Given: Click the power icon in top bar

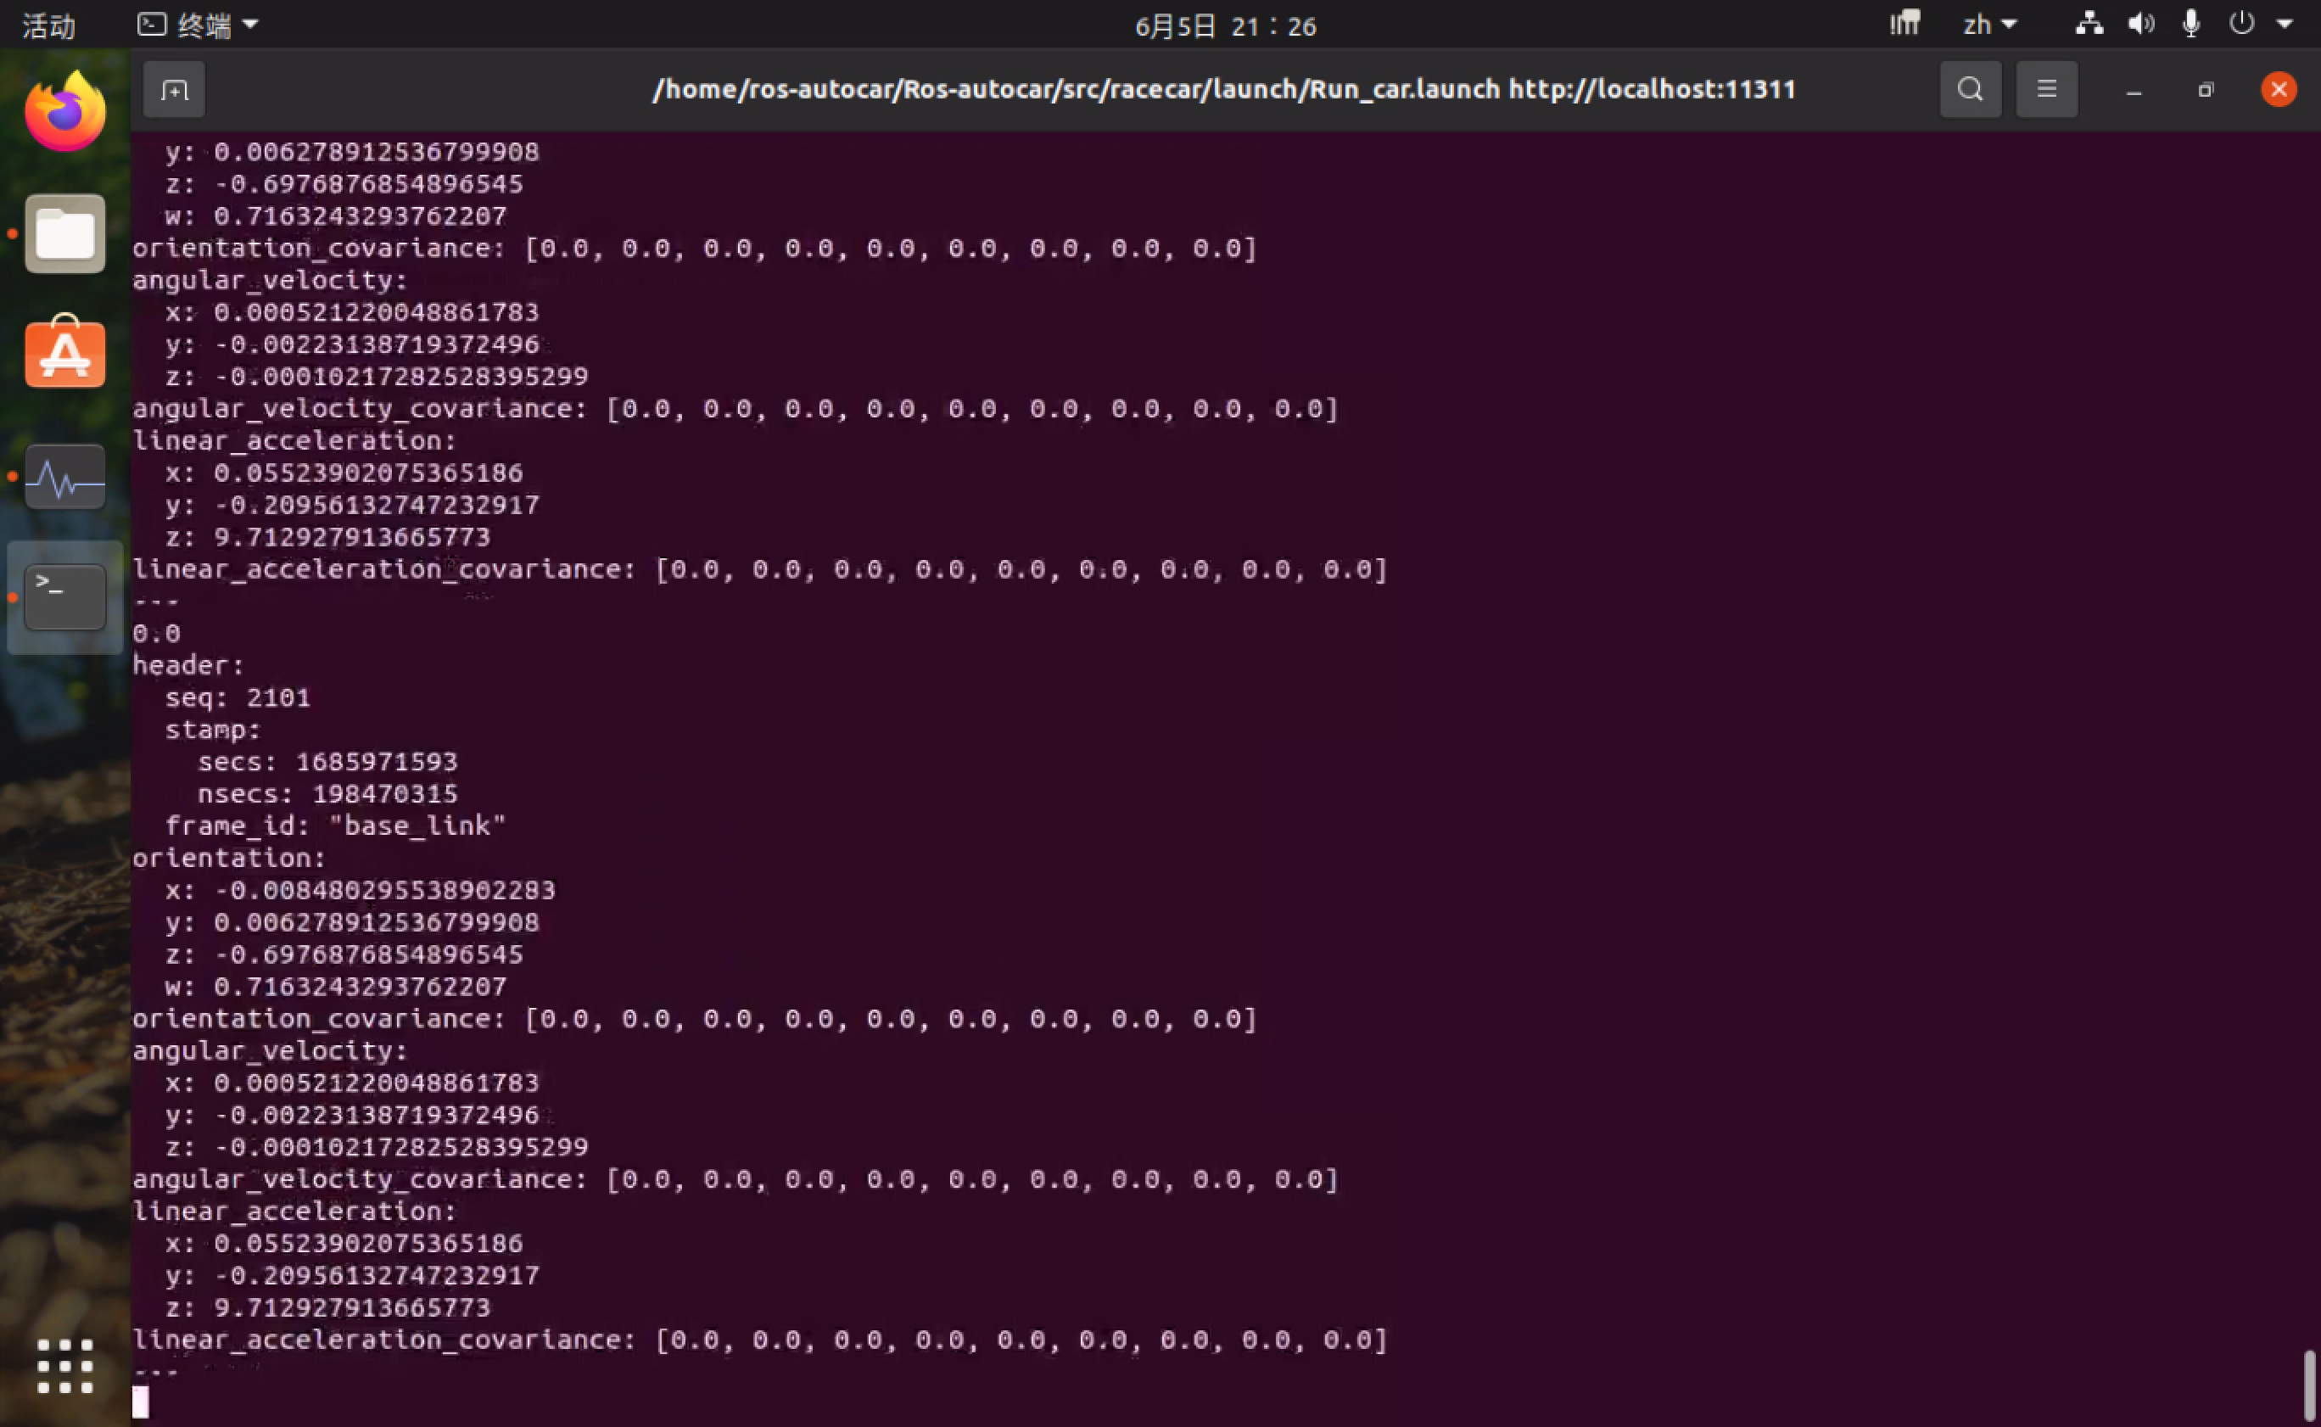Looking at the screenshot, I should [x=2242, y=24].
